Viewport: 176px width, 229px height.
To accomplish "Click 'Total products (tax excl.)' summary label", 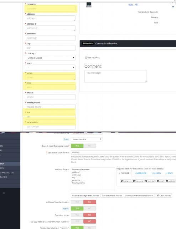I will [147, 12].
